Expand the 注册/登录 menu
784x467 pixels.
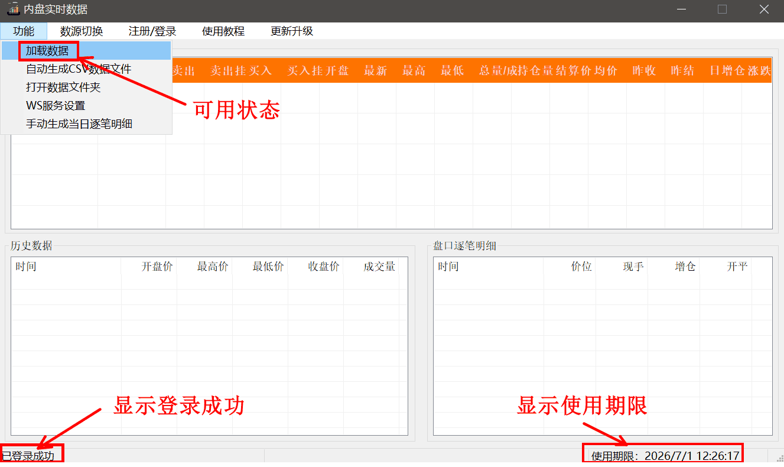[152, 31]
